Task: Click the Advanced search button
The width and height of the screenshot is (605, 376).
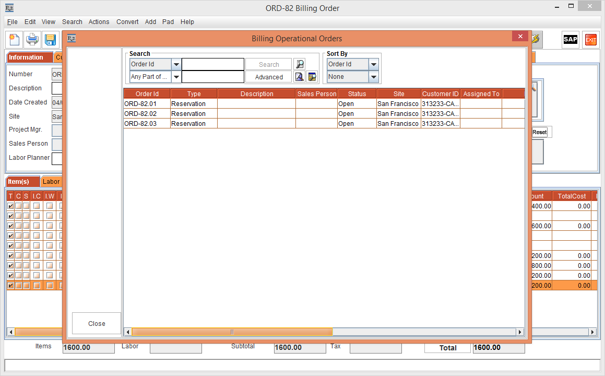Action: tap(269, 77)
